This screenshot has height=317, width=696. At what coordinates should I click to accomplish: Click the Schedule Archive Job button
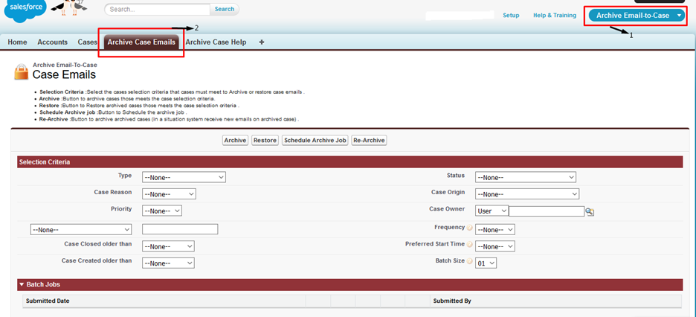pos(315,141)
